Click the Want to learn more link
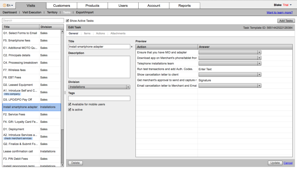This screenshot has width=297, height=169. (279, 13)
